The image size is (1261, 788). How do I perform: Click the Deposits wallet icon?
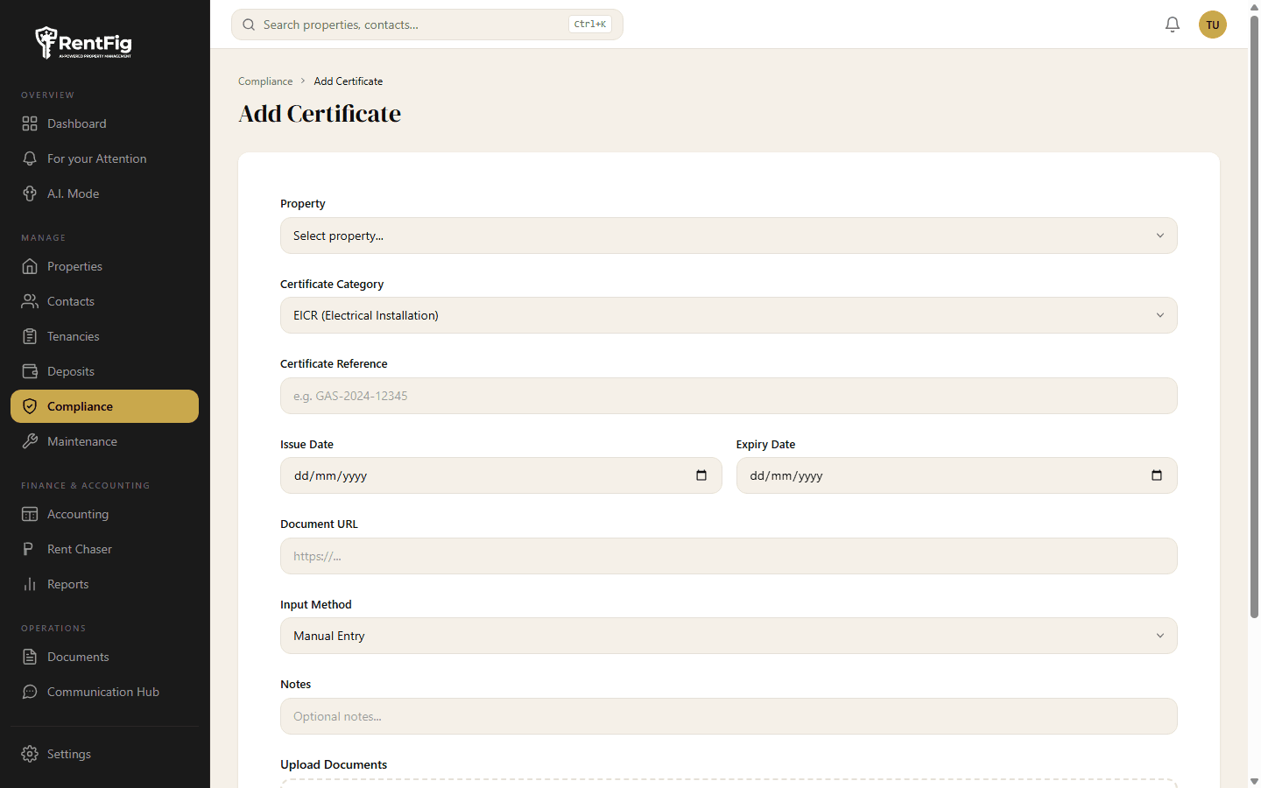click(30, 371)
